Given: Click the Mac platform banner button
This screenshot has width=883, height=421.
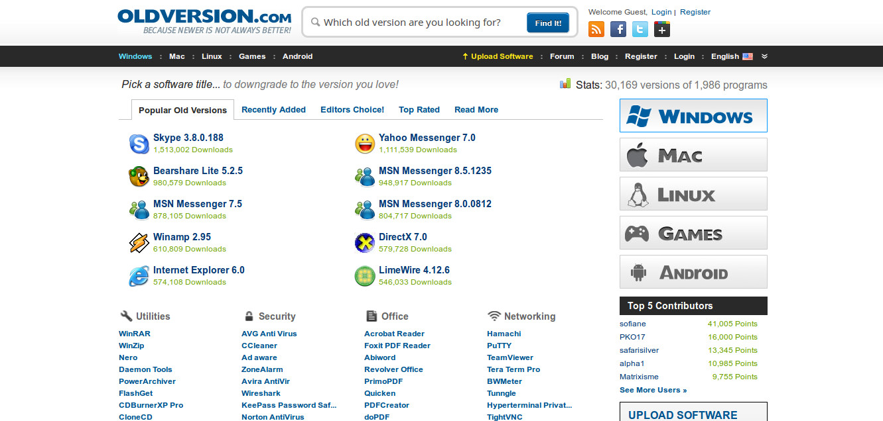Looking at the screenshot, I should coord(693,155).
